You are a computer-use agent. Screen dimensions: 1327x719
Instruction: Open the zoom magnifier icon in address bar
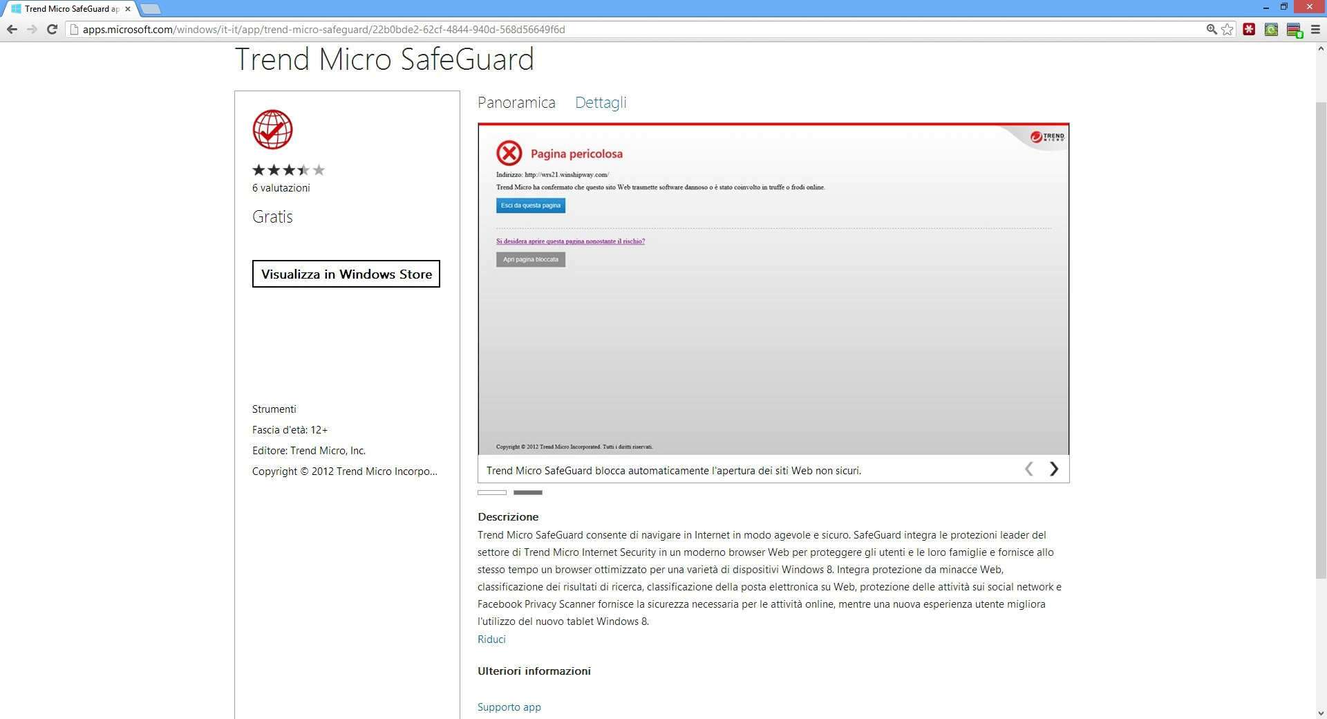point(1212,30)
